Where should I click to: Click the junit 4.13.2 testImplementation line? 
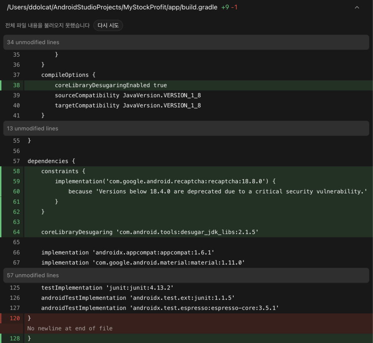click(x=107, y=288)
